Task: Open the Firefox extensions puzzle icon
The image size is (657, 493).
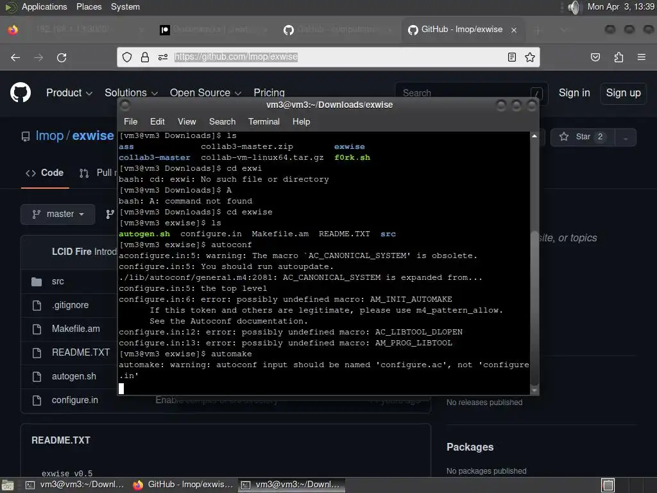Action: (619, 57)
